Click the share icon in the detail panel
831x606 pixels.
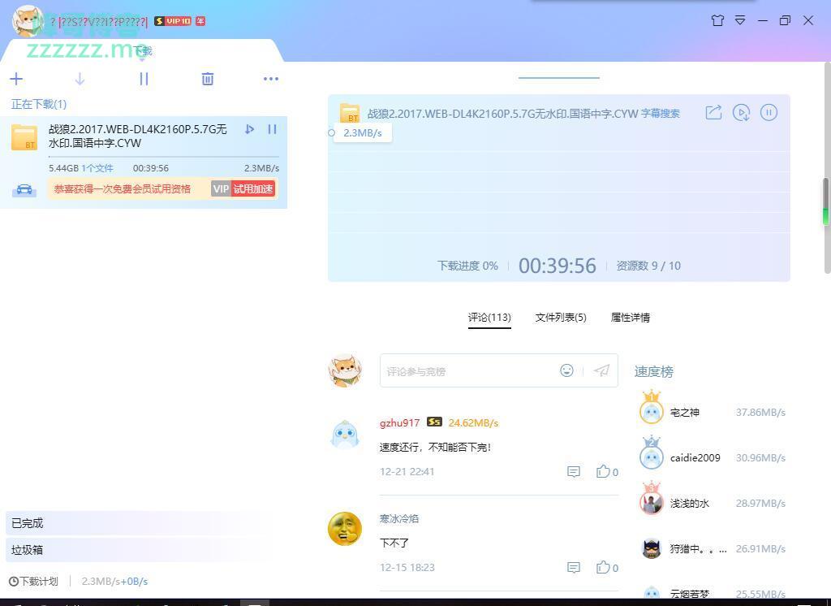point(713,113)
